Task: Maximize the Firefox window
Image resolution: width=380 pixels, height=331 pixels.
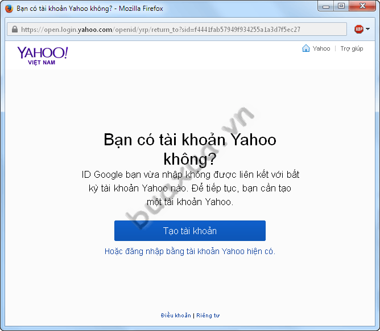Action: click(341, 6)
